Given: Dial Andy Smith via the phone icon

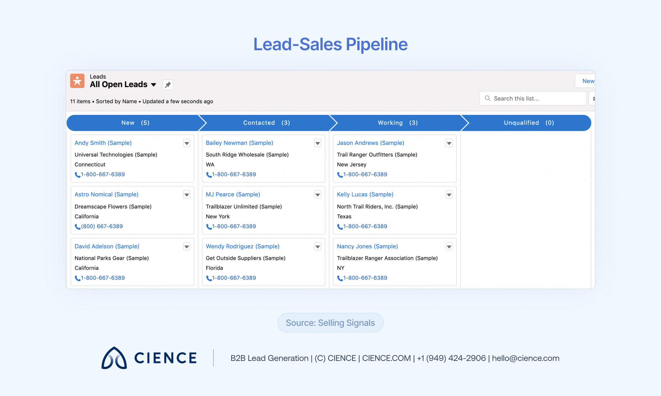Looking at the screenshot, I should [77, 175].
